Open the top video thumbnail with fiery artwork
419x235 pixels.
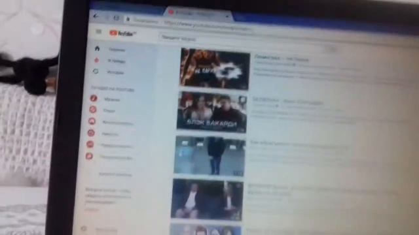(x=215, y=69)
